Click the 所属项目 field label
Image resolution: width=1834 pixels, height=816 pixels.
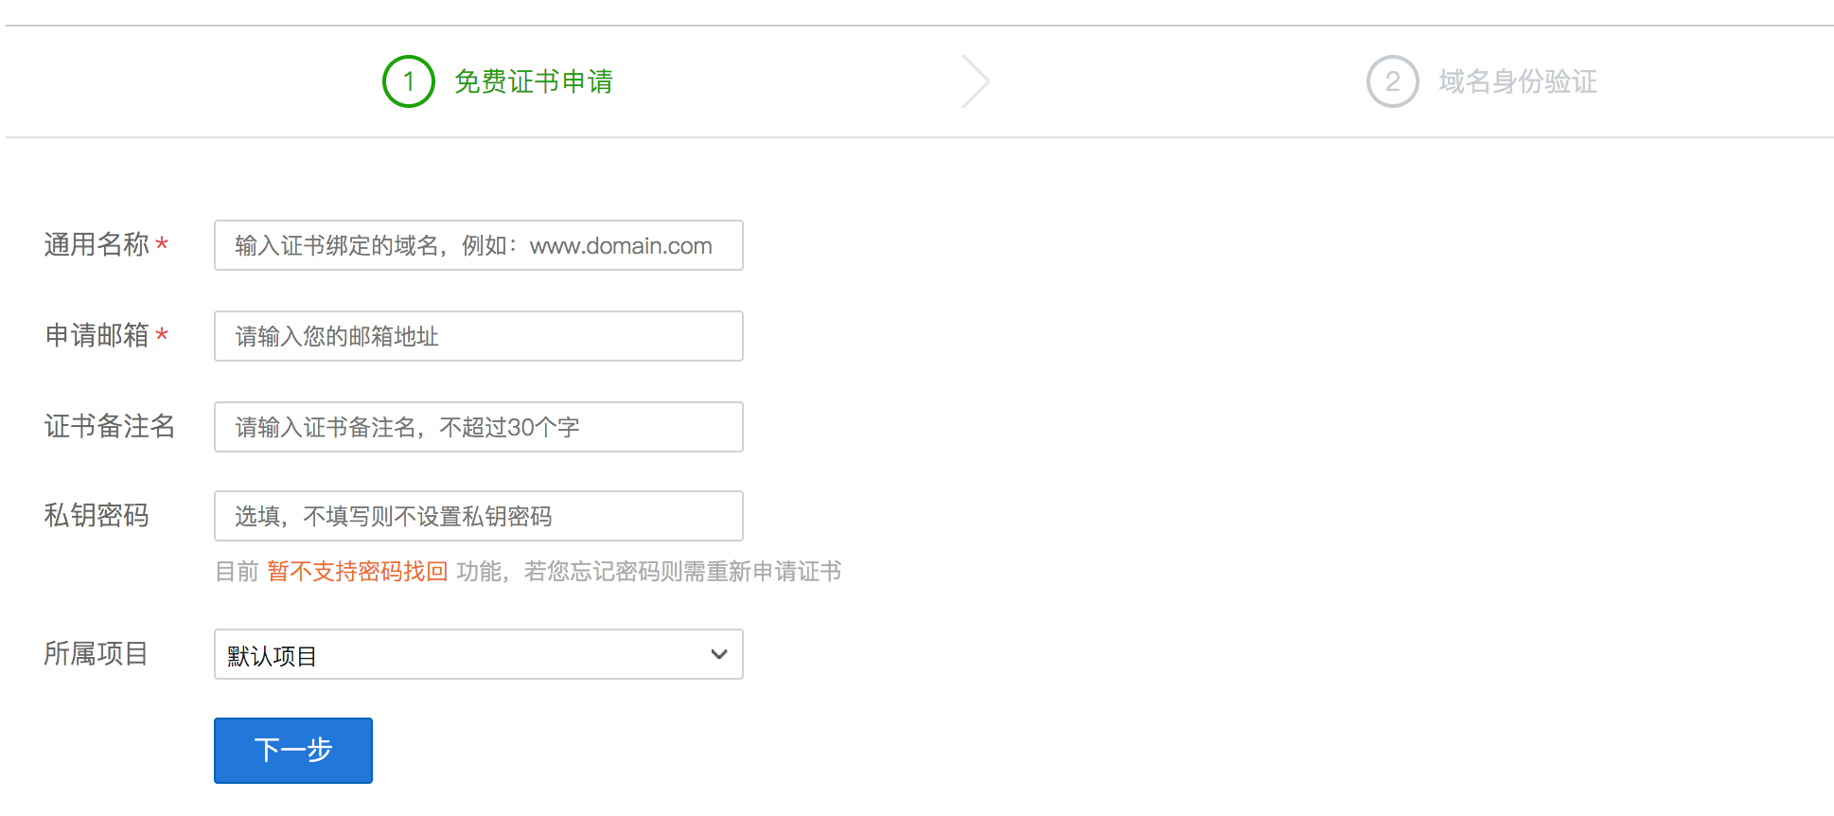coord(97,653)
